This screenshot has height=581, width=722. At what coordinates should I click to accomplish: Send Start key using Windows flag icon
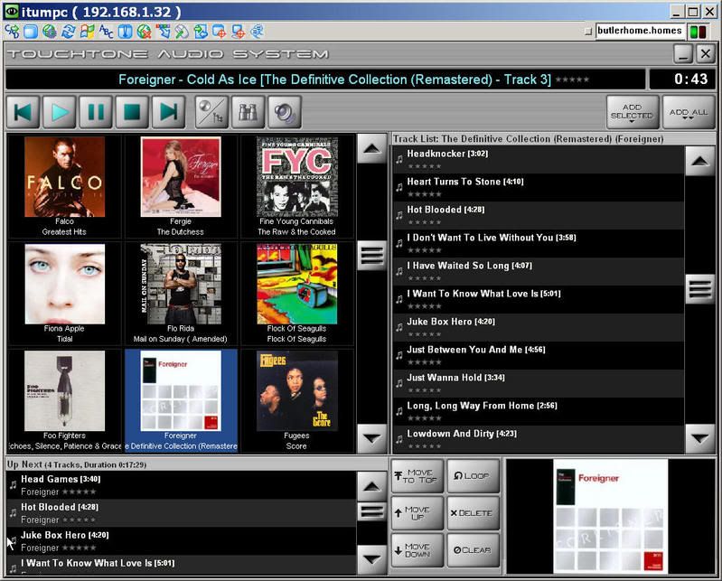88,31
